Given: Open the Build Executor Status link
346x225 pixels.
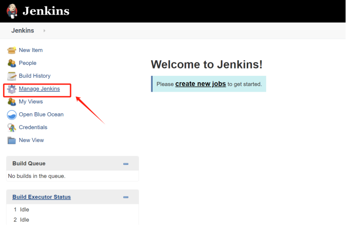Looking at the screenshot, I should click(x=42, y=197).
